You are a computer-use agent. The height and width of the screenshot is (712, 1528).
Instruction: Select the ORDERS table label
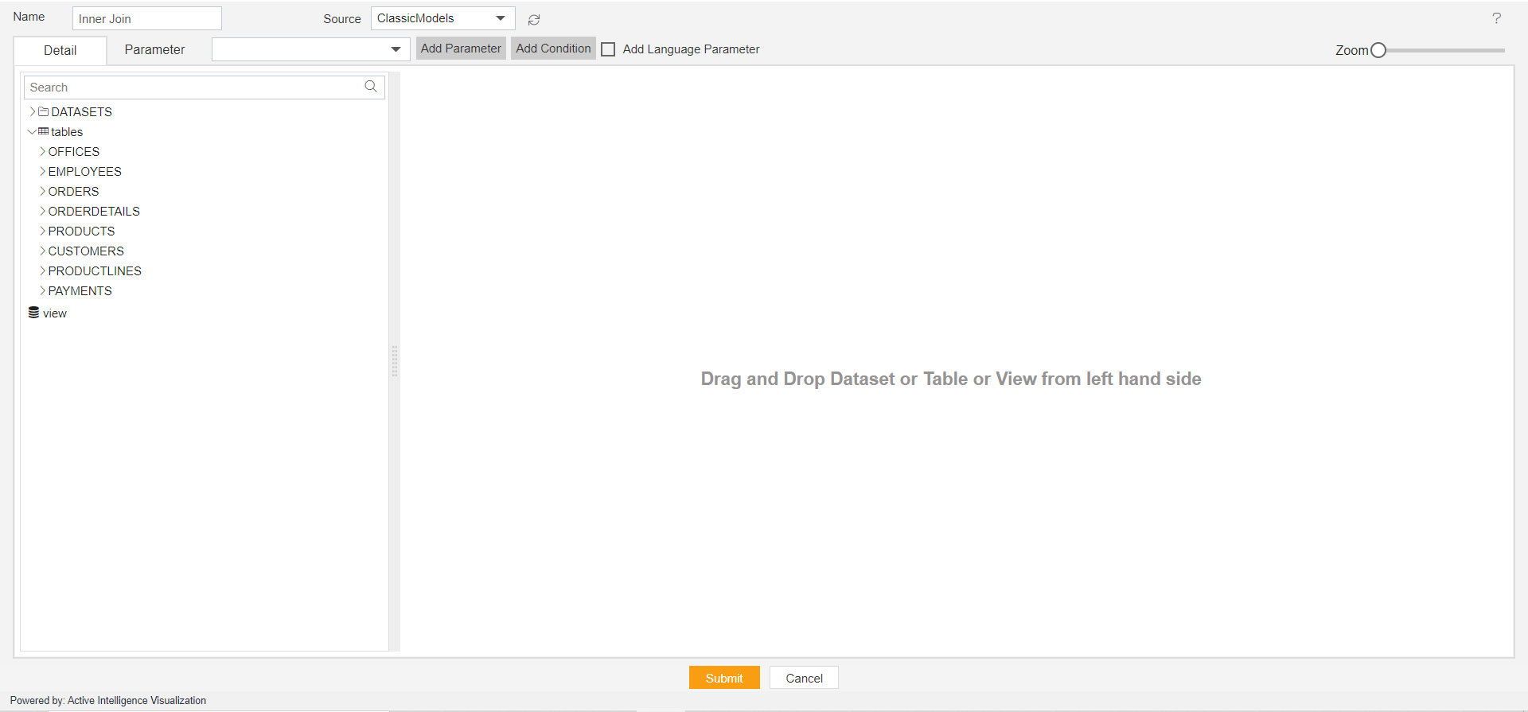click(x=74, y=191)
